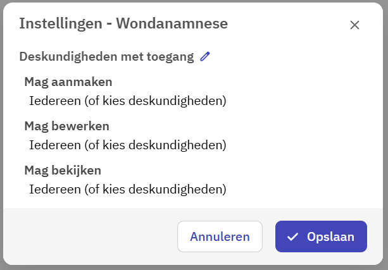Click the checkmark icon inside Opslaan

coord(292,237)
